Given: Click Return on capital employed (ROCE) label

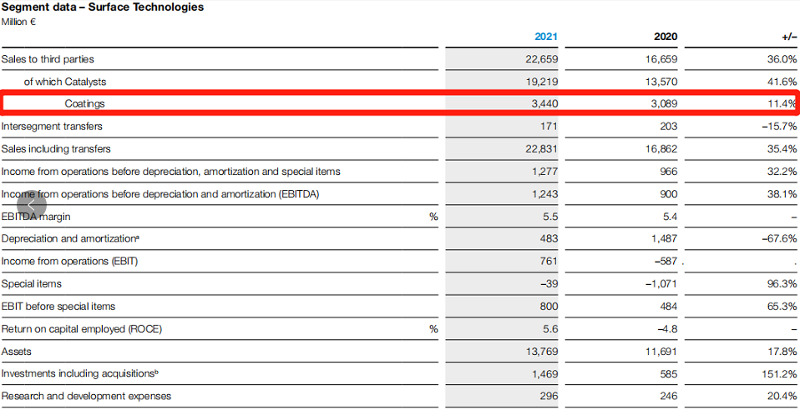Looking at the screenshot, I should (x=82, y=329).
